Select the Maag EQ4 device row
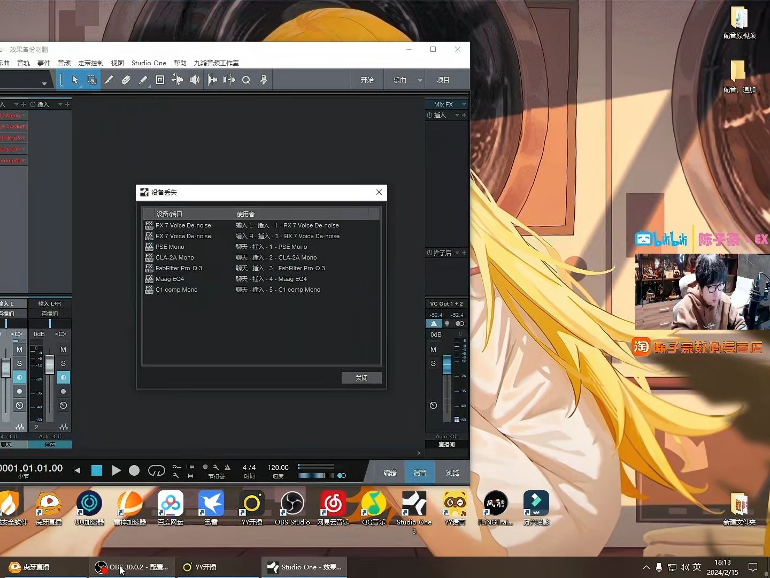770x578 pixels. (261, 279)
